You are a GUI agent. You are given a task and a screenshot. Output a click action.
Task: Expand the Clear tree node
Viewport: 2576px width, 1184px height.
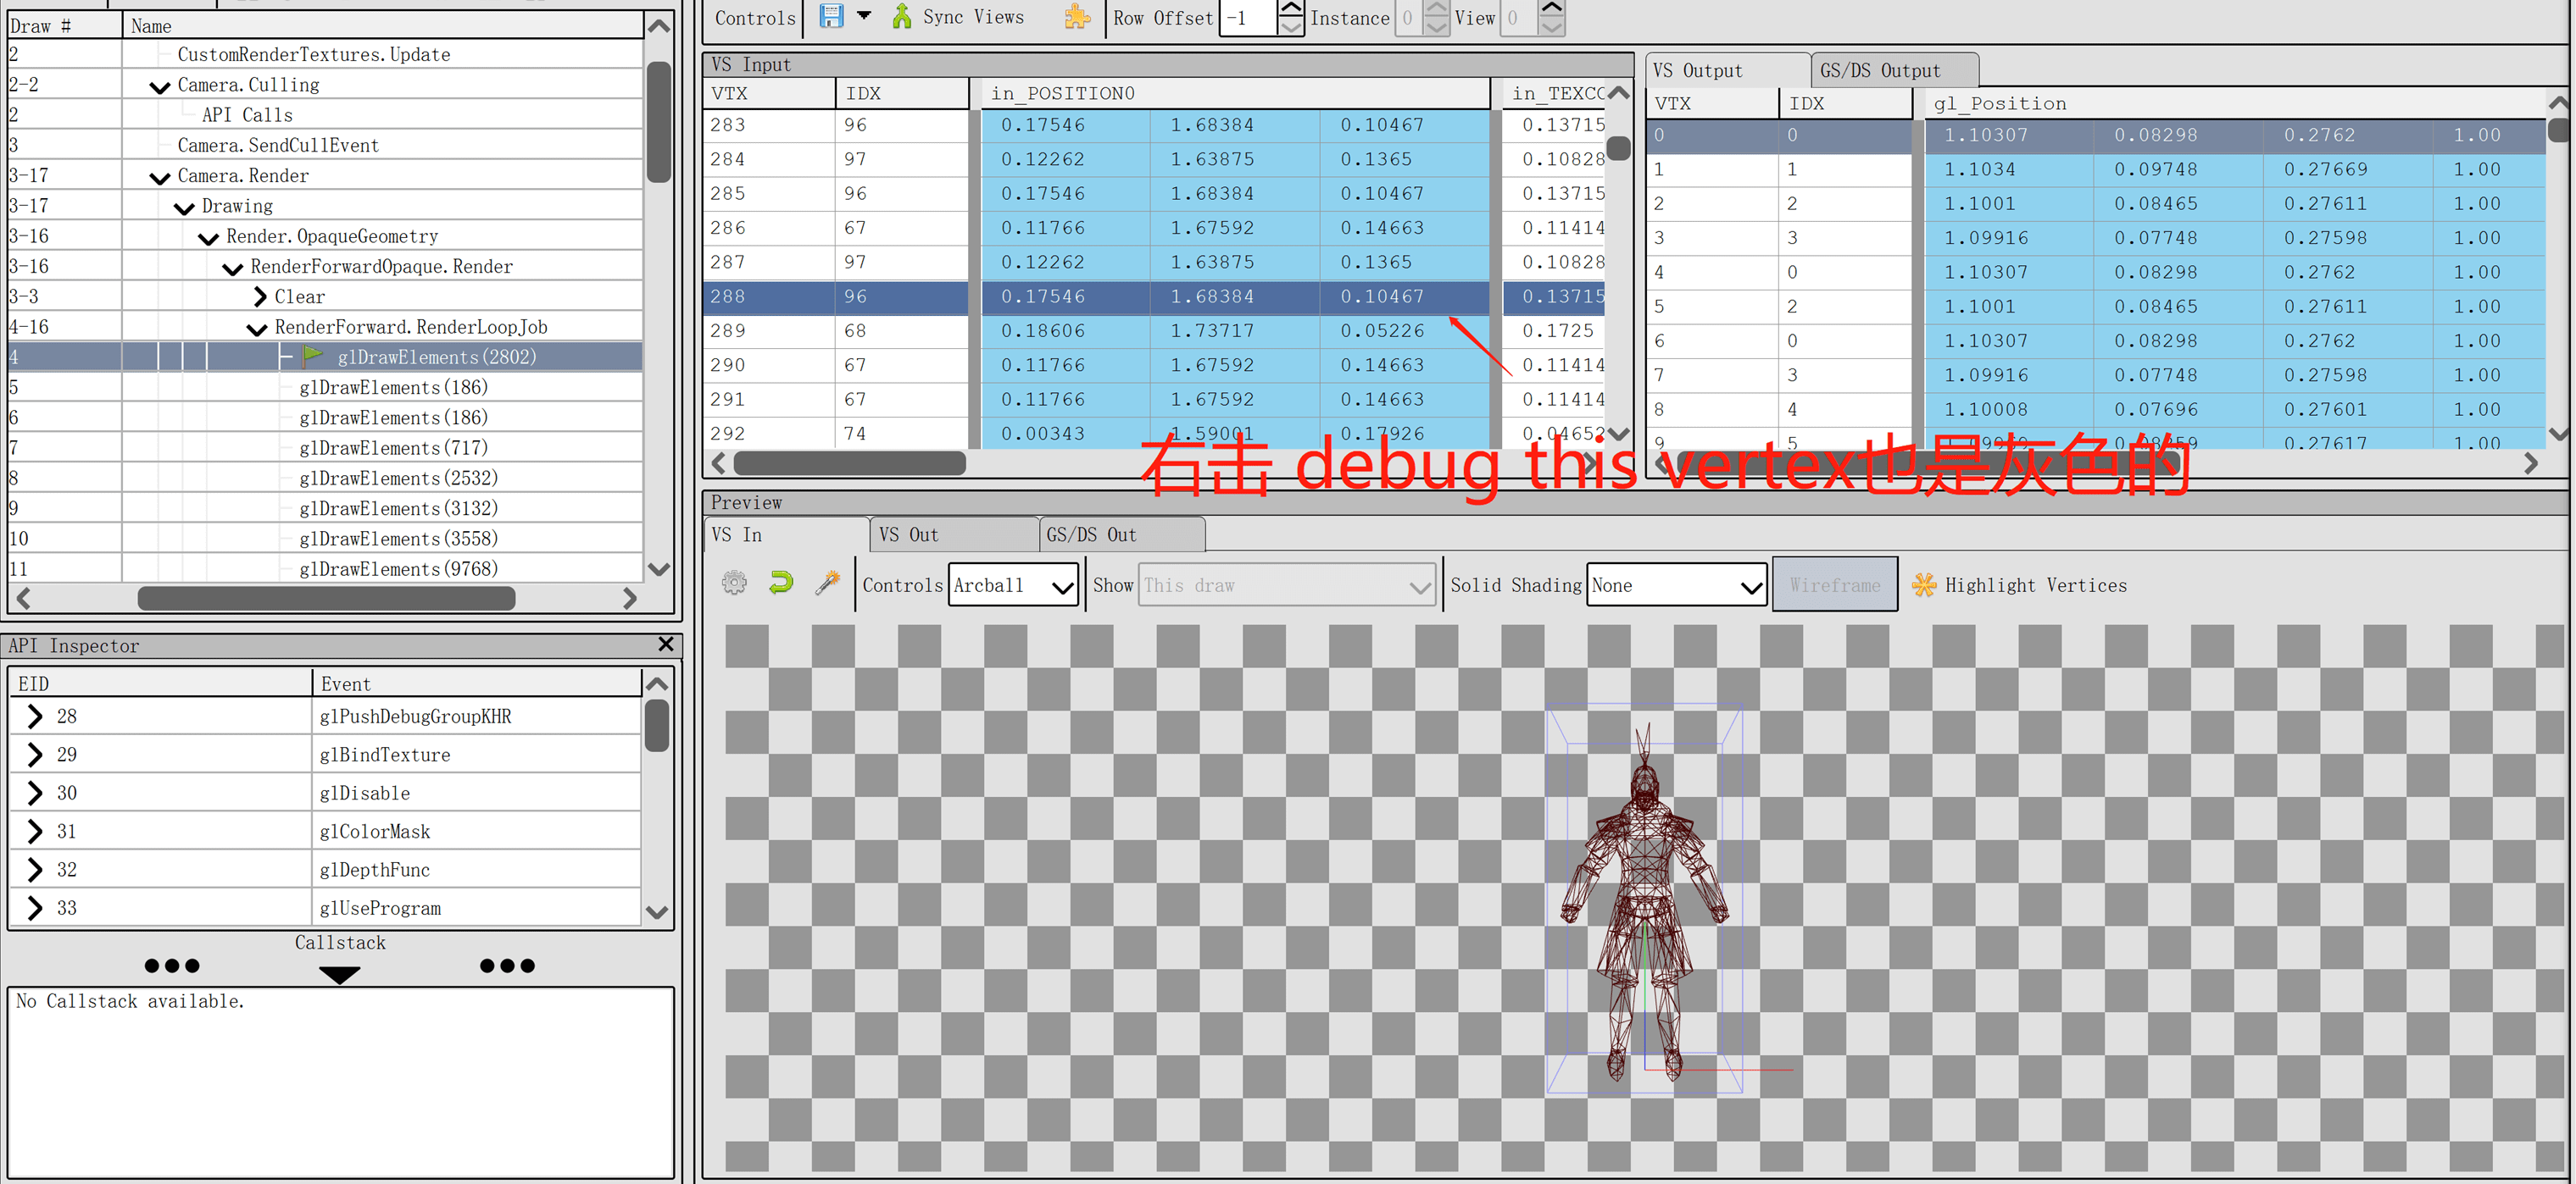[x=260, y=296]
